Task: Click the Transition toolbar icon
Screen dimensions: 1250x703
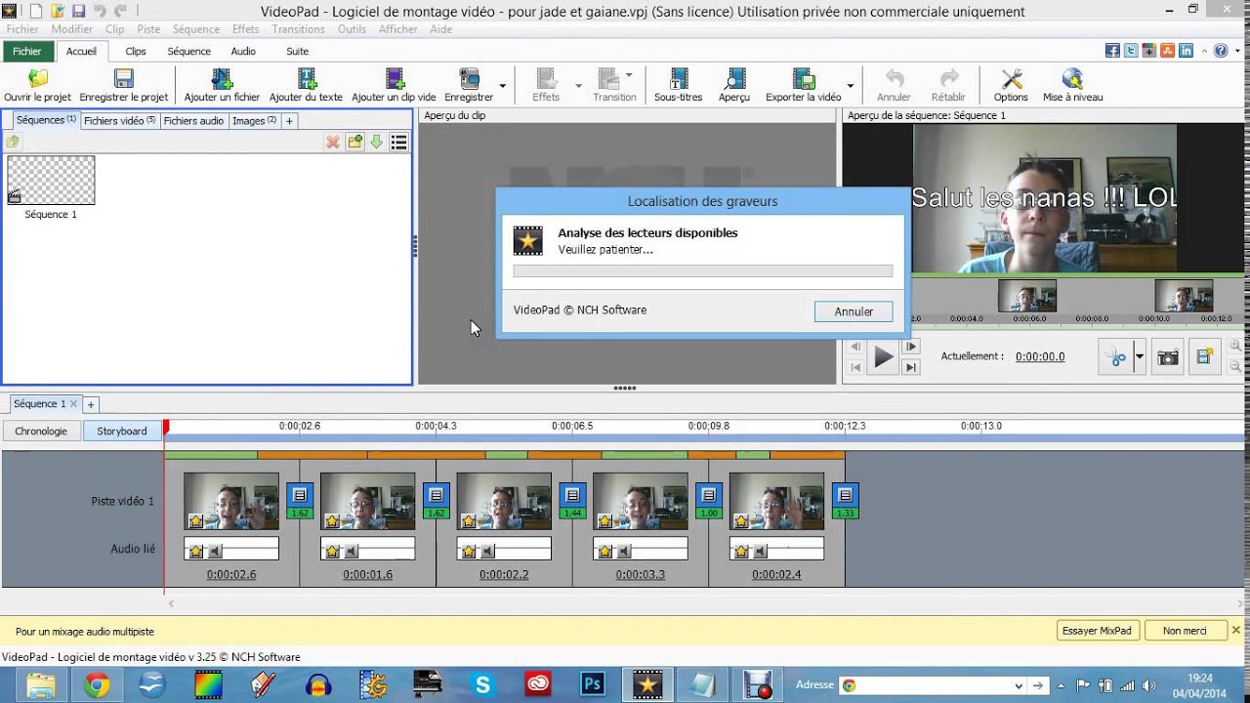Action: click(612, 86)
